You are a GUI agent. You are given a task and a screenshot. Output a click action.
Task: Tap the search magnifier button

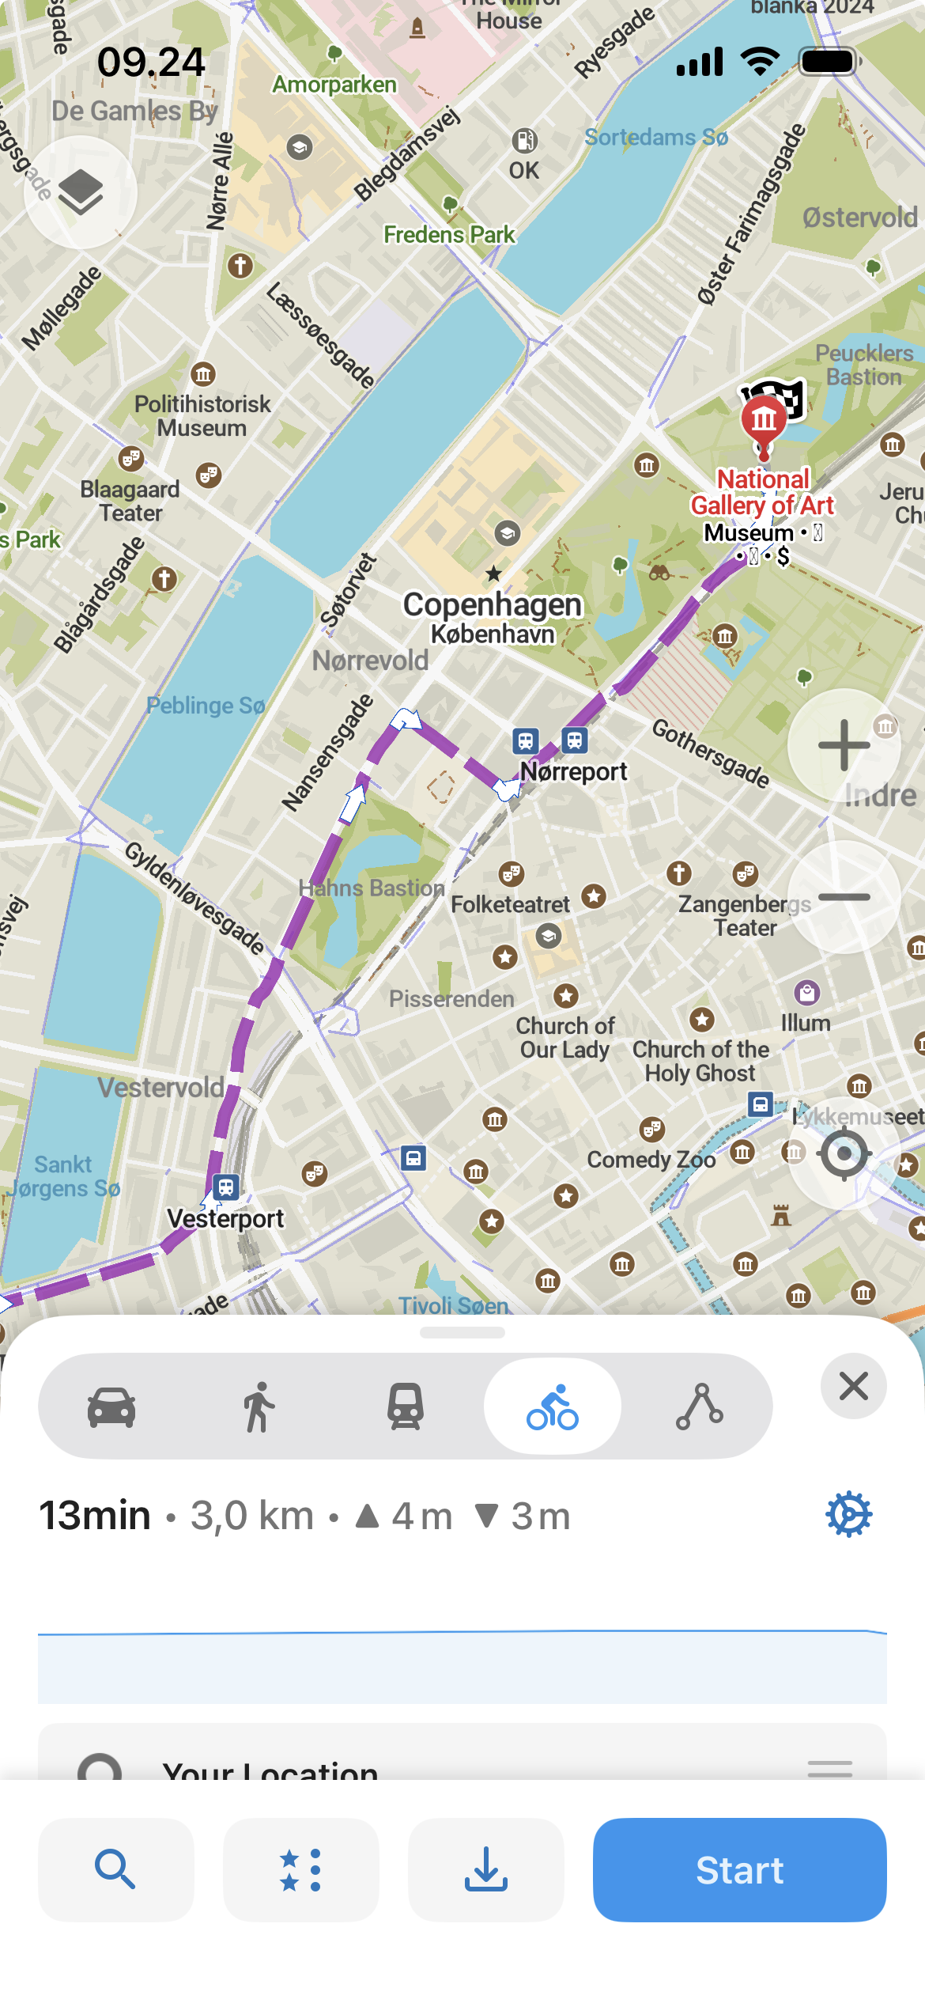(x=115, y=1869)
